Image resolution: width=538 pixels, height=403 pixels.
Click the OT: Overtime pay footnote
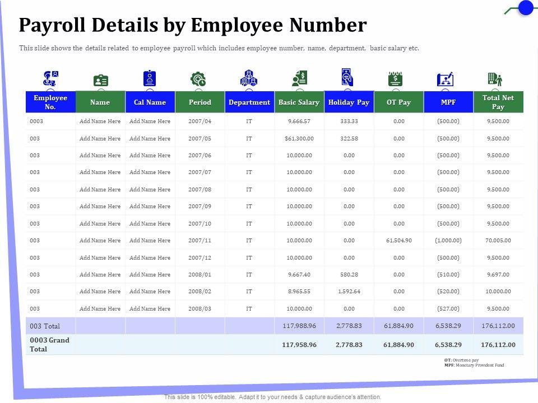(x=461, y=360)
